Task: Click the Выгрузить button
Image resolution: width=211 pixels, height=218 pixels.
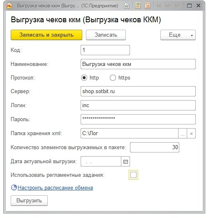Action: tap(29, 201)
